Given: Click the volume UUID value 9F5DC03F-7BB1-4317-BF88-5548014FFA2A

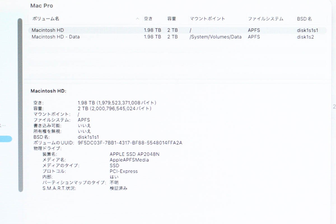Looking at the screenshot, I should tap(130, 143).
